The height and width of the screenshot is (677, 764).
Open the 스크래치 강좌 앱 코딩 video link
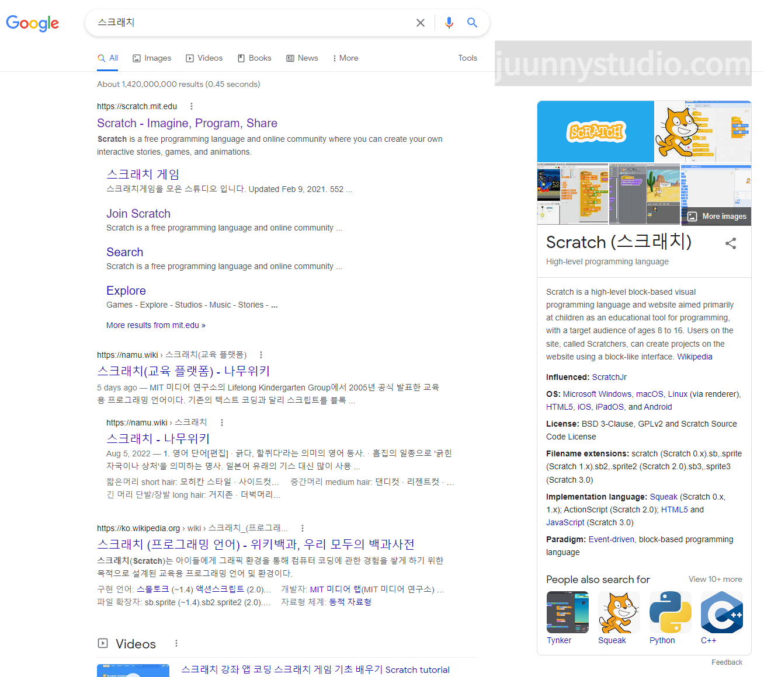click(x=315, y=670)
